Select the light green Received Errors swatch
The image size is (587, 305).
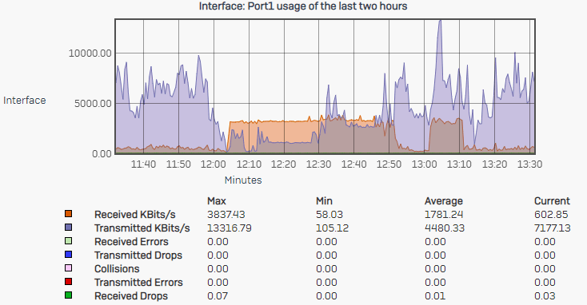tap(68, 241)
